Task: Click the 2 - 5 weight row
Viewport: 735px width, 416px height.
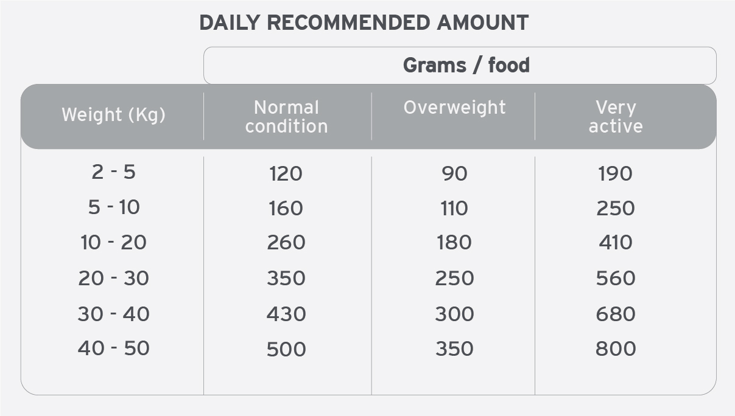Action: click(113, 172)
